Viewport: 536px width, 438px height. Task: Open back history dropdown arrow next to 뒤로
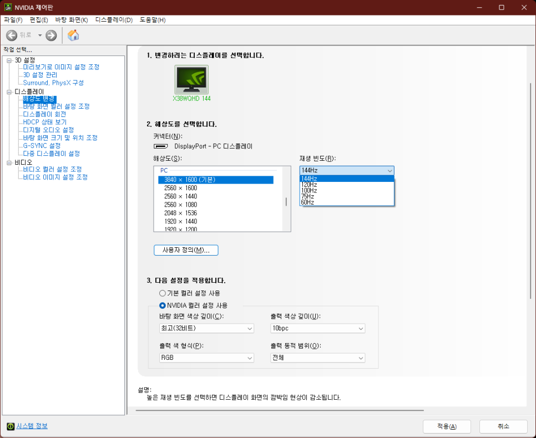39,35
